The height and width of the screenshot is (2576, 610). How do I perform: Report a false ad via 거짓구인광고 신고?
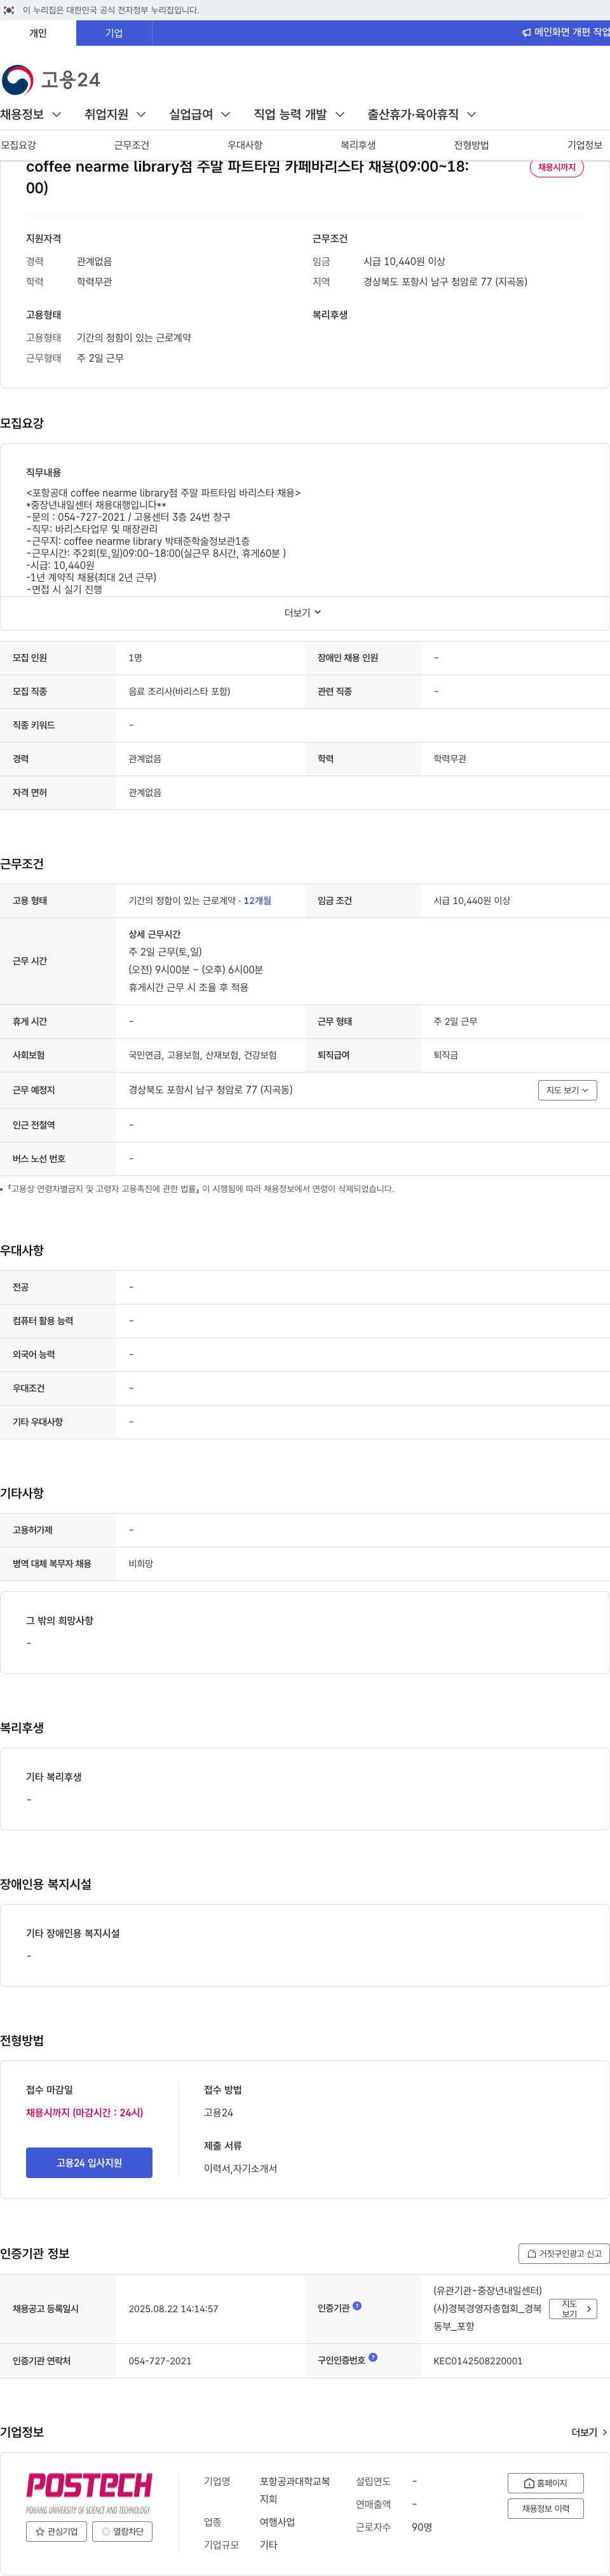(564, 2254)
